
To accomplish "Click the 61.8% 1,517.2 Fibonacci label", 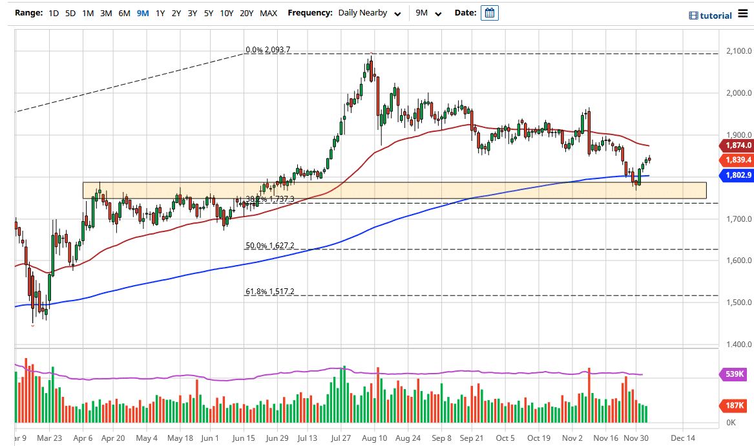I will 270,292.
